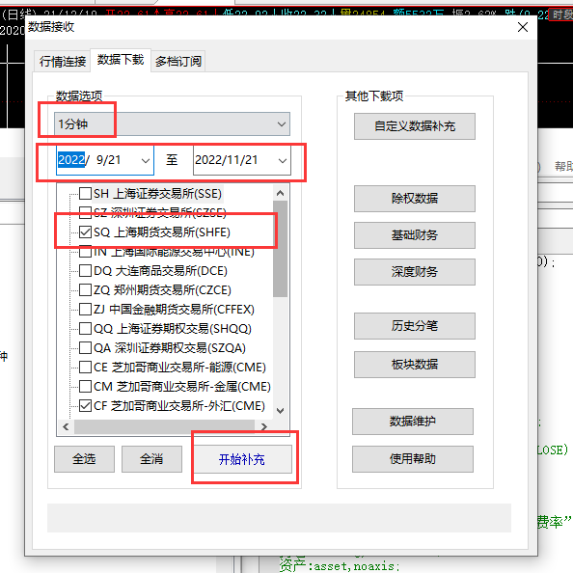Click the 全选 button
Image resolution: width=573 pixels, height=573 pixels.
pos(84,459)
